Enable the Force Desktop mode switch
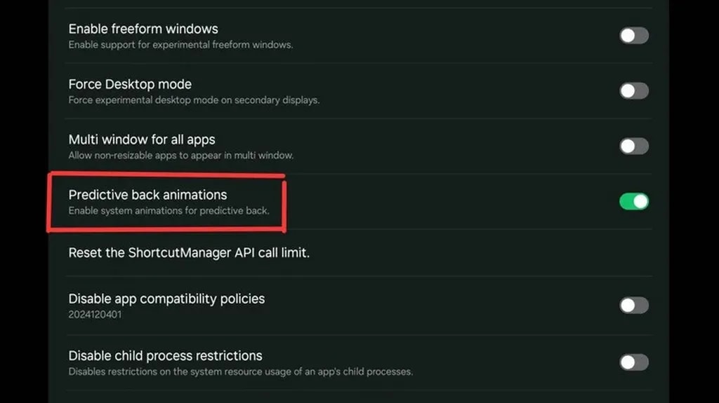 (633, 91)
